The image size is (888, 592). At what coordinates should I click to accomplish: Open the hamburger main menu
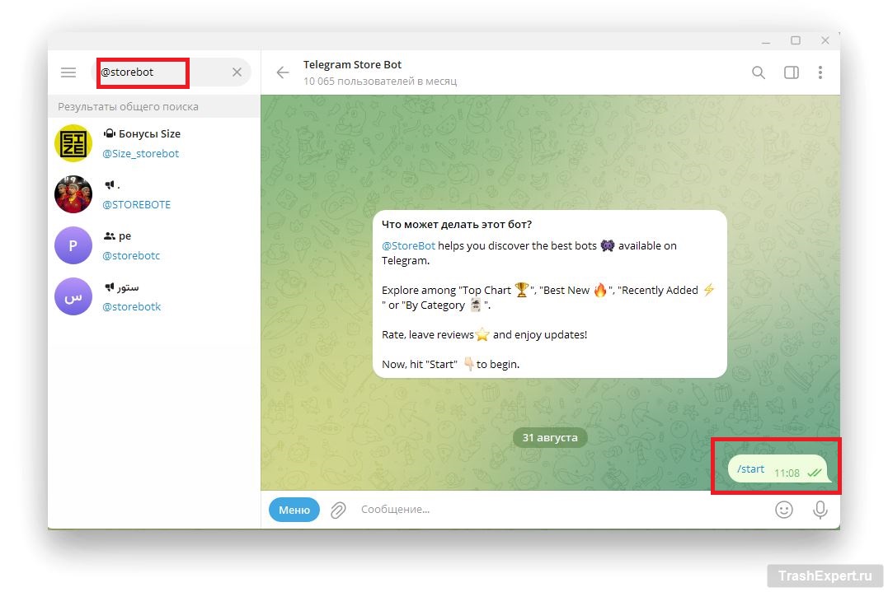coord(68,72)
